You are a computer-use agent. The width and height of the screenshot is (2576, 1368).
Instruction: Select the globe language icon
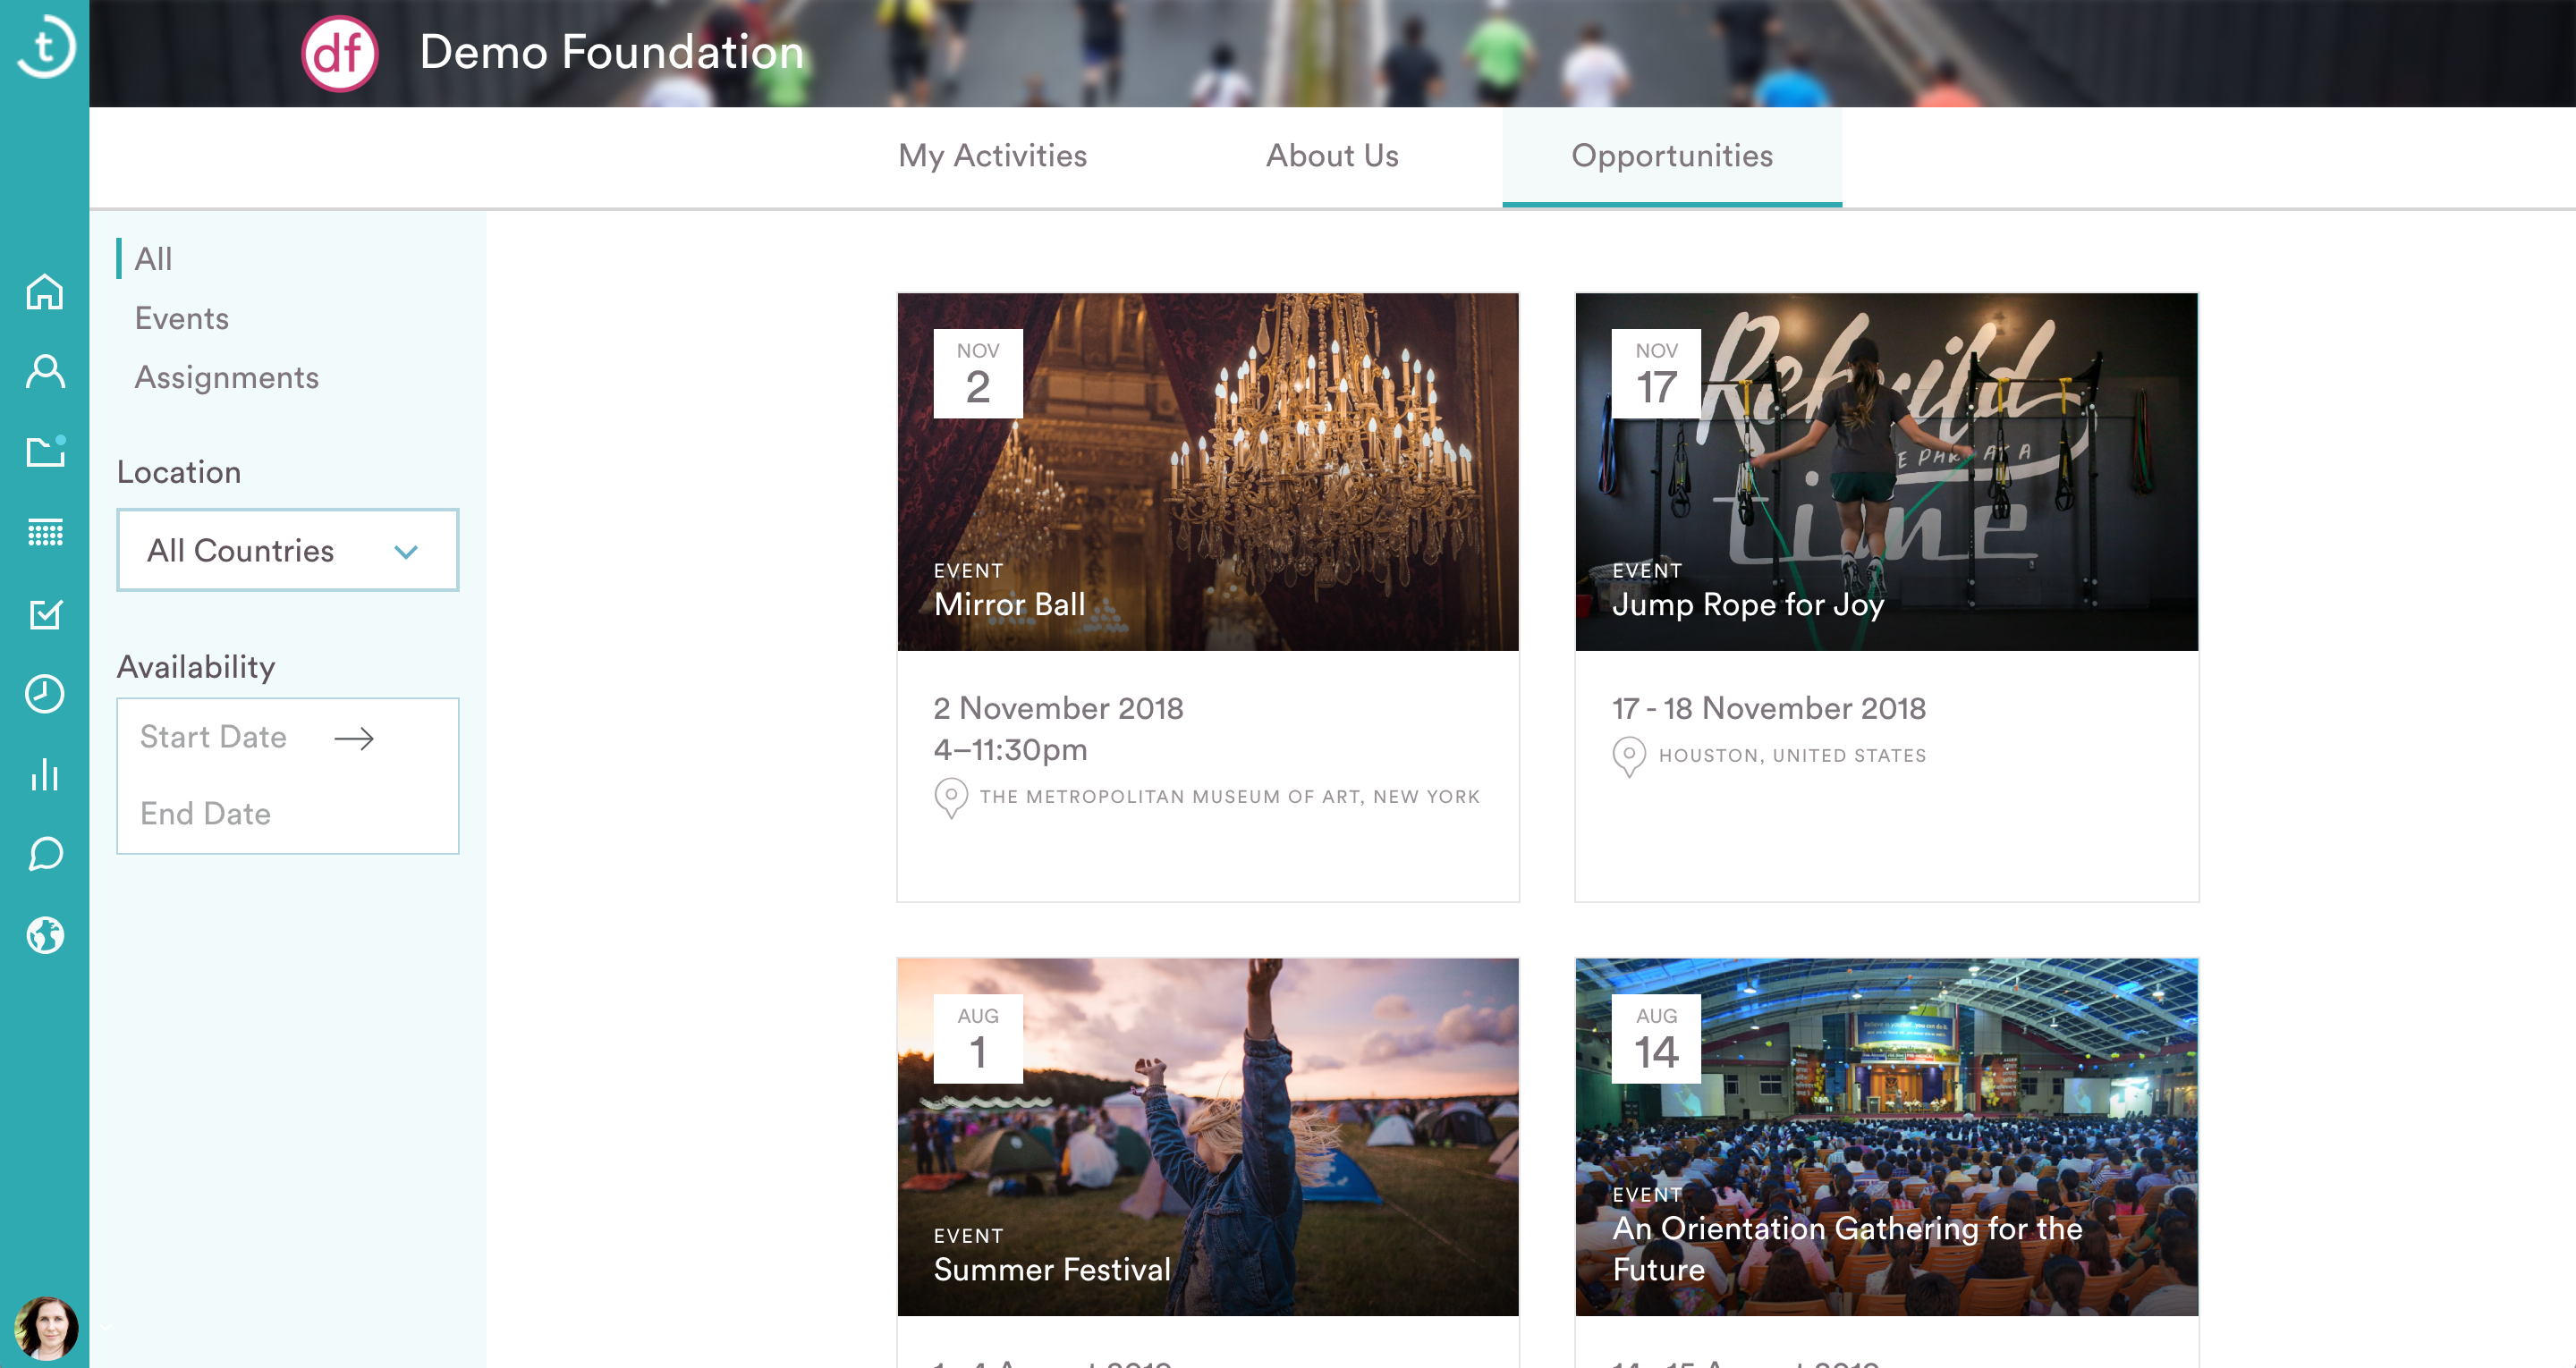[x=45, y=935]
